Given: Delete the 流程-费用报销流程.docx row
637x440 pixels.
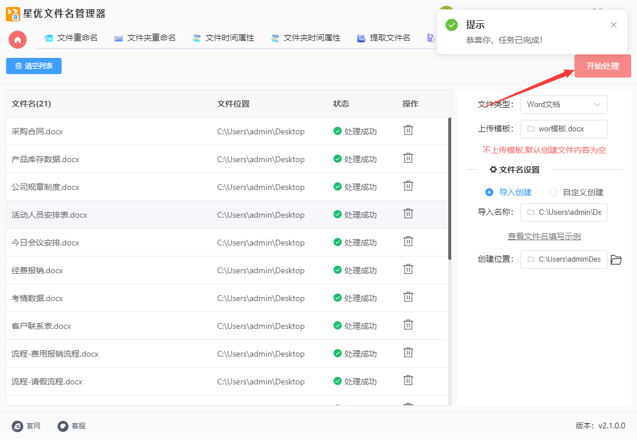Looking at the screenshot, I should [x=408, y=353].
